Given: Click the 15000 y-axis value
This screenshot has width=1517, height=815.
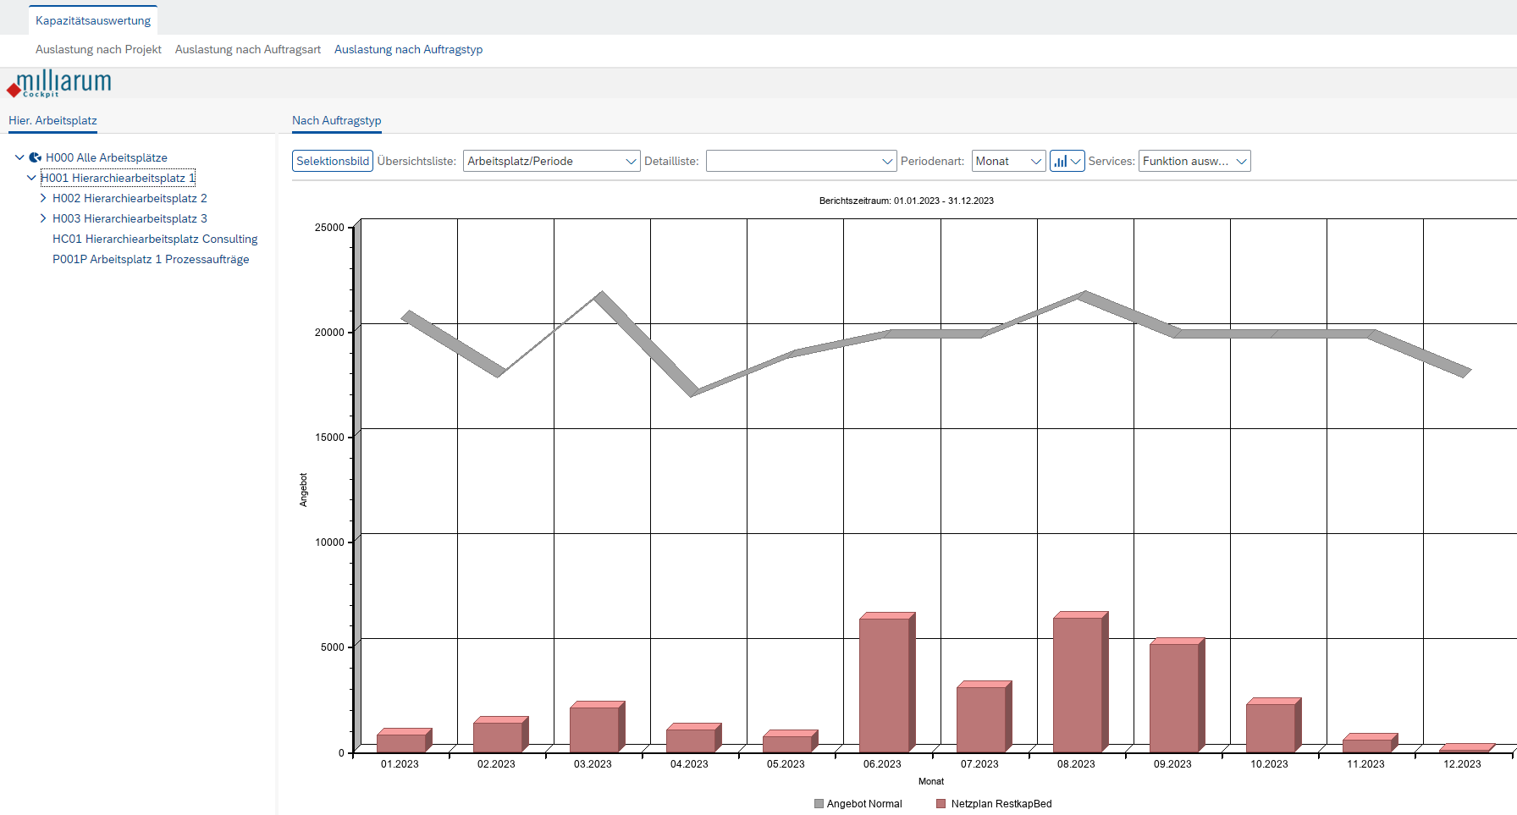Looking at the screenshot, I should point(329,438).
